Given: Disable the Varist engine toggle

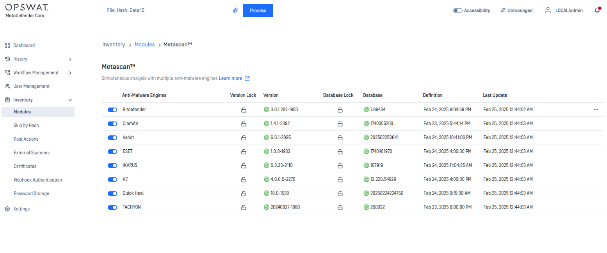Looking at the screenshot, I should tap(112, 138).
